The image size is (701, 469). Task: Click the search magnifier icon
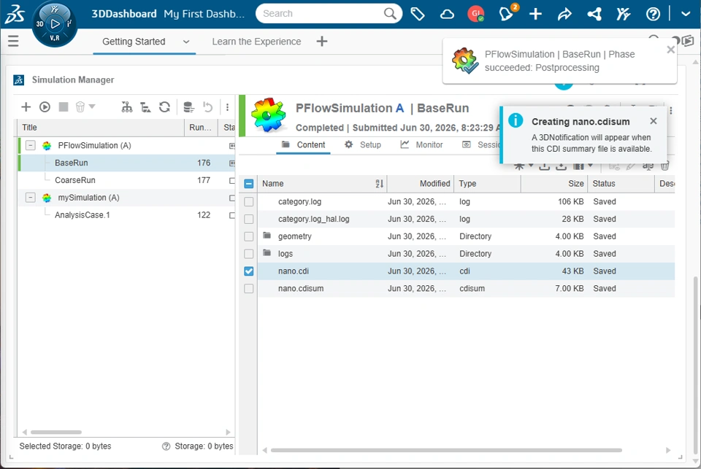click(390, 13)
